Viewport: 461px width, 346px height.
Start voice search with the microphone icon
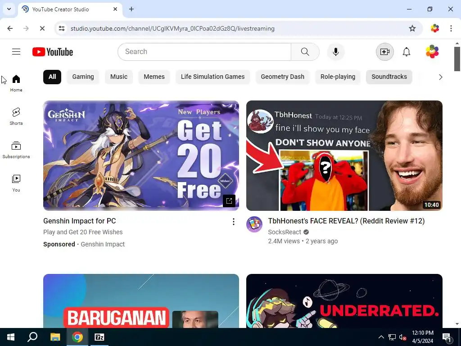335,52
